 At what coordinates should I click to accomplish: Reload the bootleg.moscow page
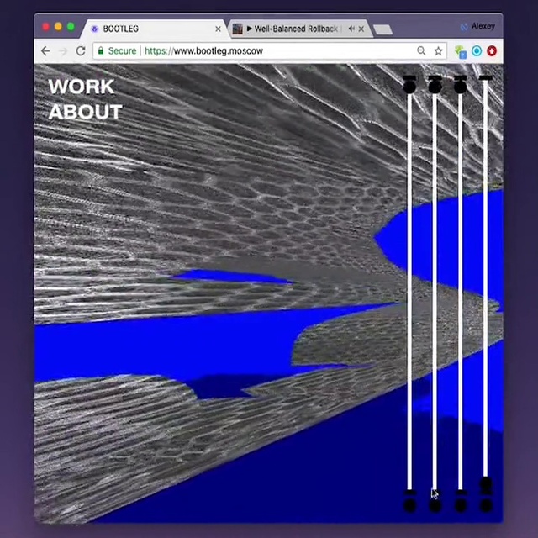click(81, 50)
